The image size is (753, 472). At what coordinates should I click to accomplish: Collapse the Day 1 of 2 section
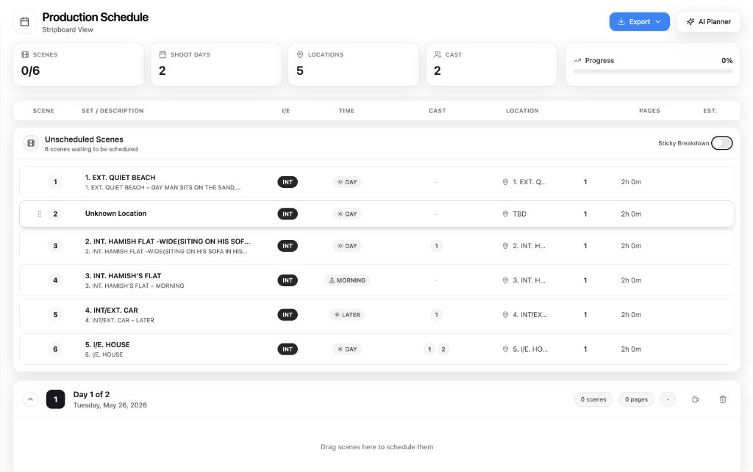click(x=30, y=399)
